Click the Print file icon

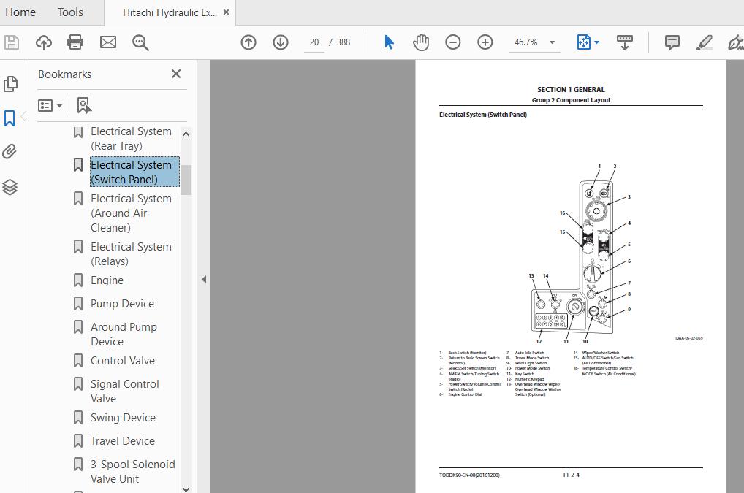[75, 42]
